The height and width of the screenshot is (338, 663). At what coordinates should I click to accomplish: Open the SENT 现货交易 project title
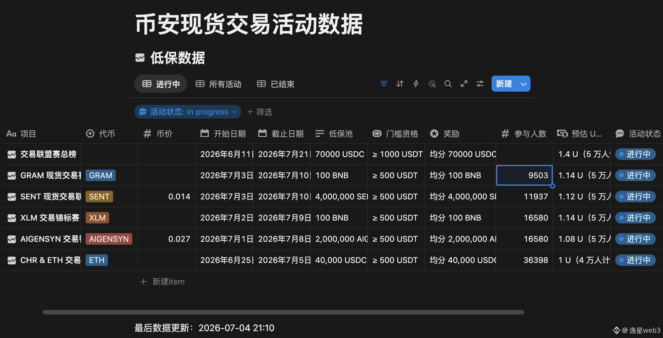coord(51,196)
